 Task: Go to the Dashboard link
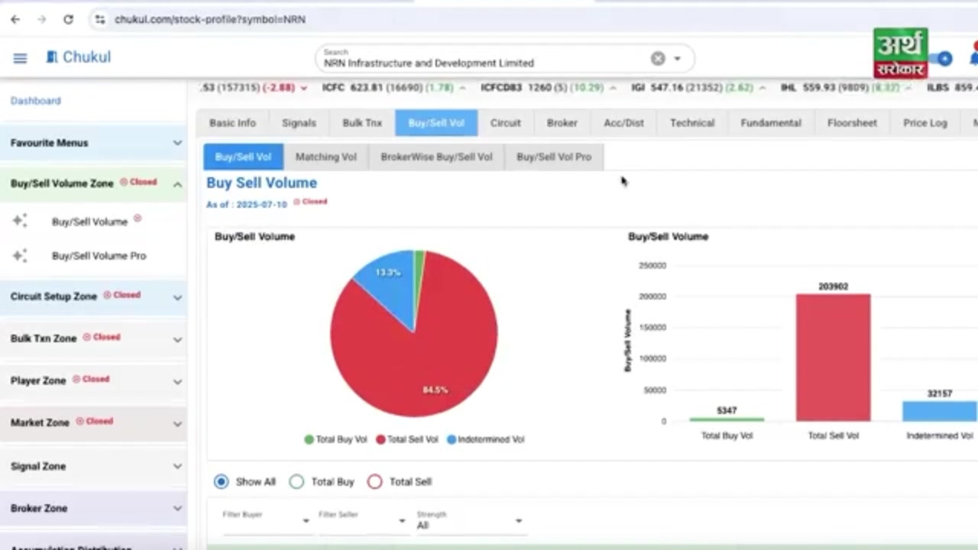pyautogui.click(x=35, y=101)
